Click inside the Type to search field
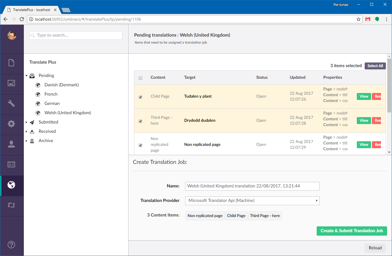 [76, 35]
